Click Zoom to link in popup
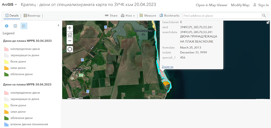This screenshot has width=271, height=128. click(x=167, y=67)
